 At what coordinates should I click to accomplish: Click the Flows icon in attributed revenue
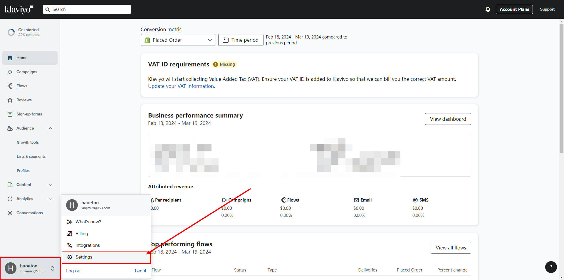tap(283, 200)
